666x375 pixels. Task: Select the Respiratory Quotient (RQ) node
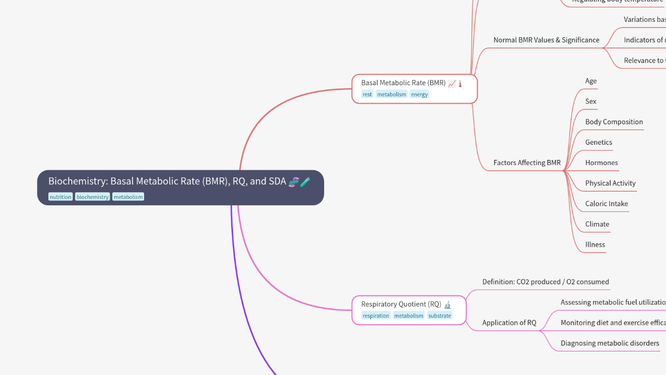click(401, 304)
